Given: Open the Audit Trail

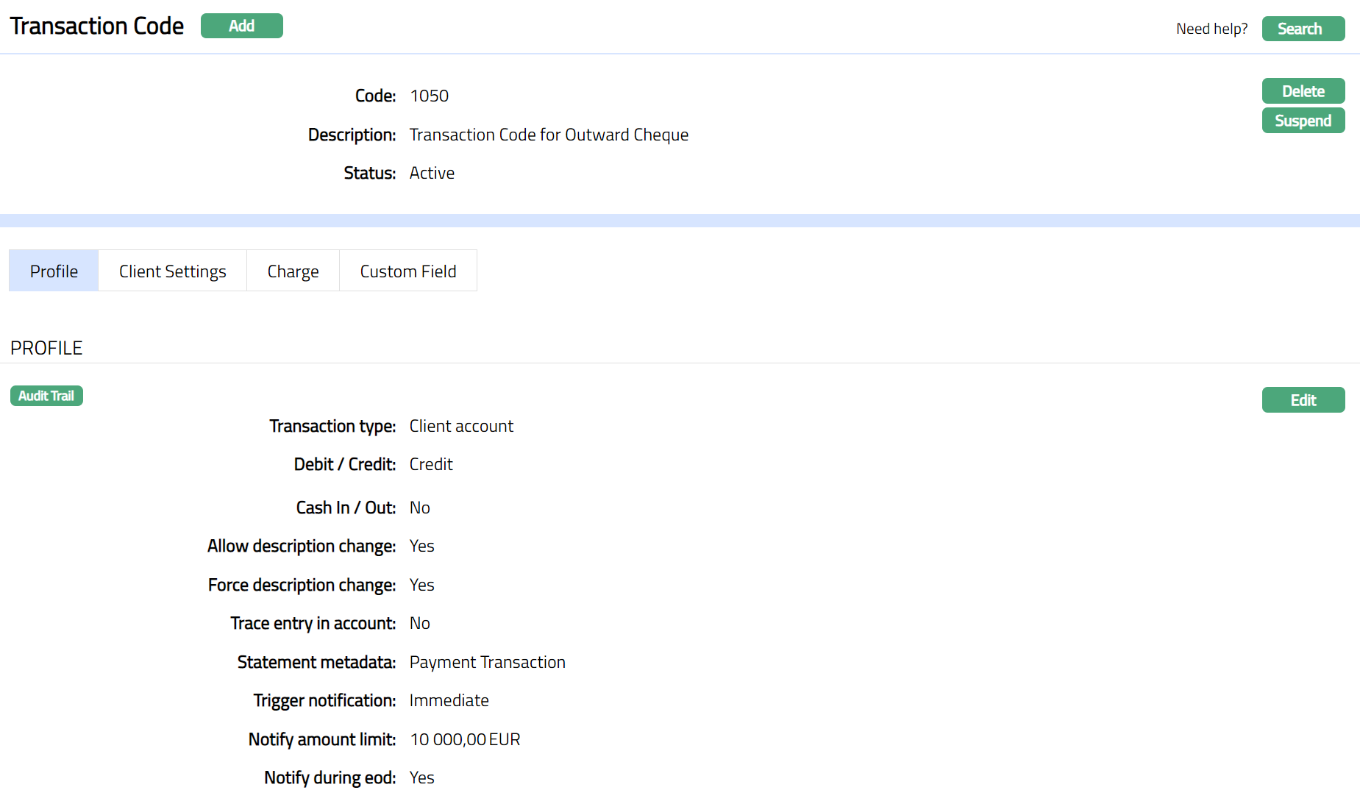Looking at the screenshot, I should pyautogui.click(x=46, y=396).
